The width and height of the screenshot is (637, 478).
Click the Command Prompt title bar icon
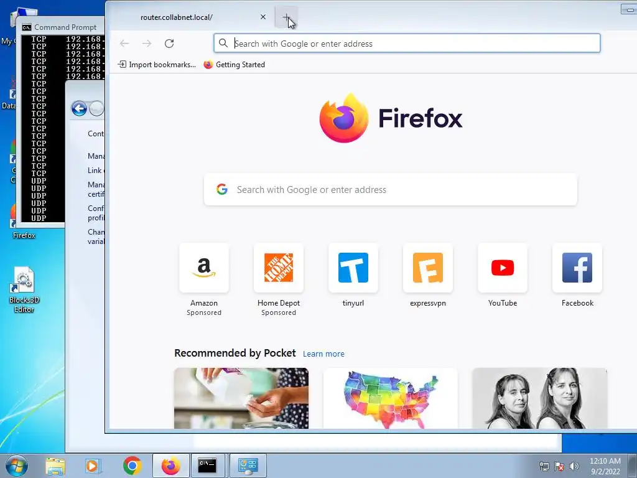[x=27, y=27]
